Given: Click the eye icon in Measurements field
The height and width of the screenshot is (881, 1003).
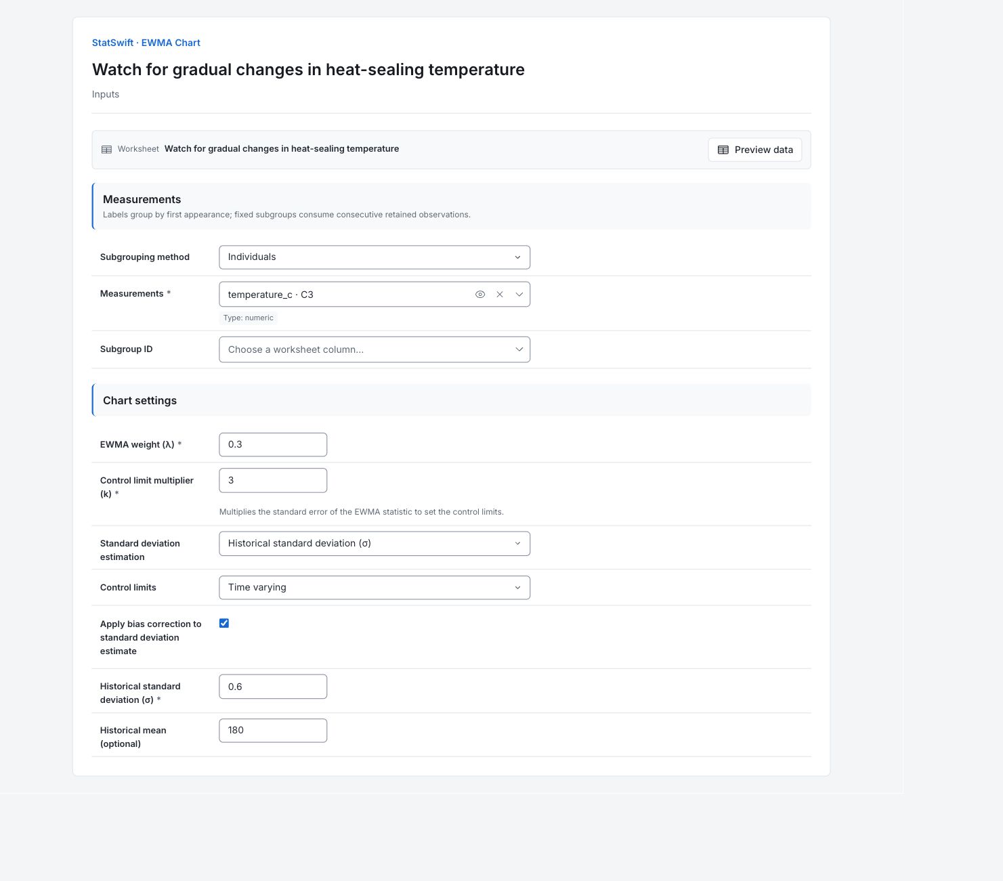Looking at the screenshot, I should coord(480,295).
